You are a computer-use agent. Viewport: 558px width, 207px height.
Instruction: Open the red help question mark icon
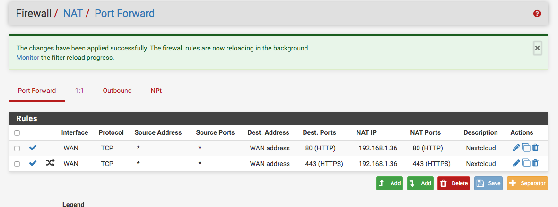pyautogui.click(x=537, y=14)
